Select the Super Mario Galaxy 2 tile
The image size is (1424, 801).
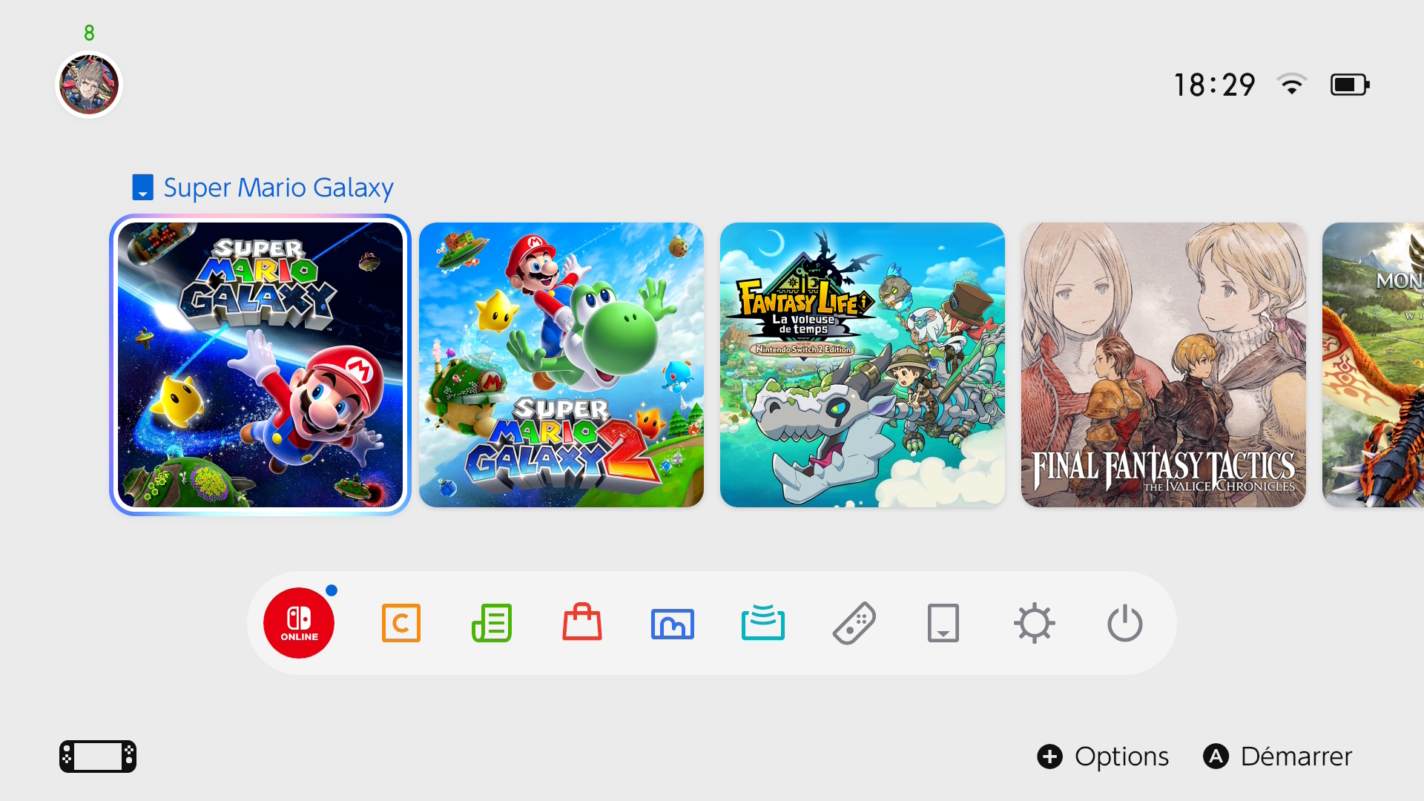(x=561, y=365)
